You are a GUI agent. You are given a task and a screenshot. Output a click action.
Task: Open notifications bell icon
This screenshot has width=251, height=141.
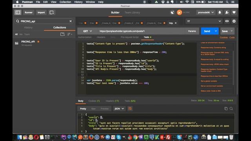pyautogui.click(x=220, y=12)
